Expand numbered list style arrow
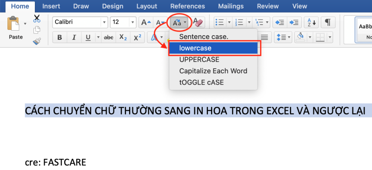The width and height of the screenshot is (372, 170). tap(249, 22)
